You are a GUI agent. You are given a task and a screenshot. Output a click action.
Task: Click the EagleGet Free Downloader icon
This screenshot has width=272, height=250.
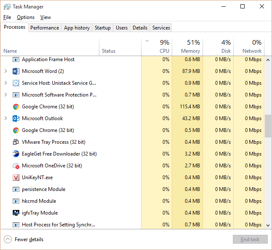[16, 154]
